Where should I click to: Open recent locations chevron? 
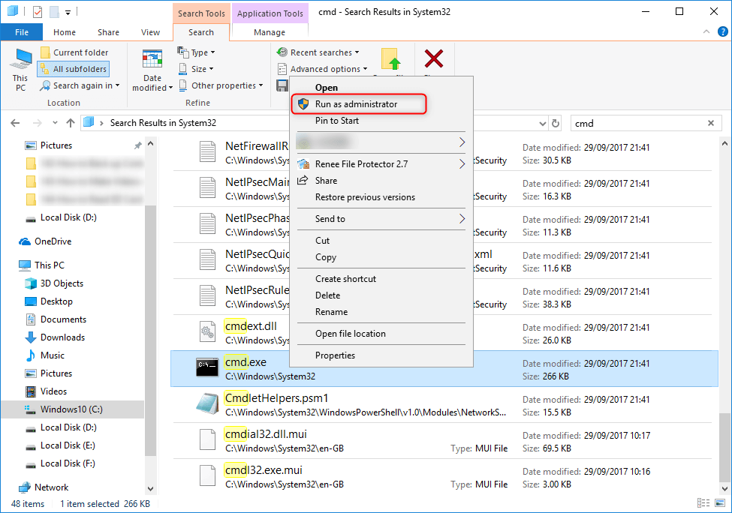click(55, 123)
